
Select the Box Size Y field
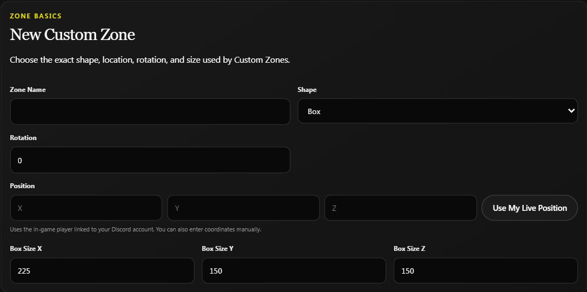(294, 271)
